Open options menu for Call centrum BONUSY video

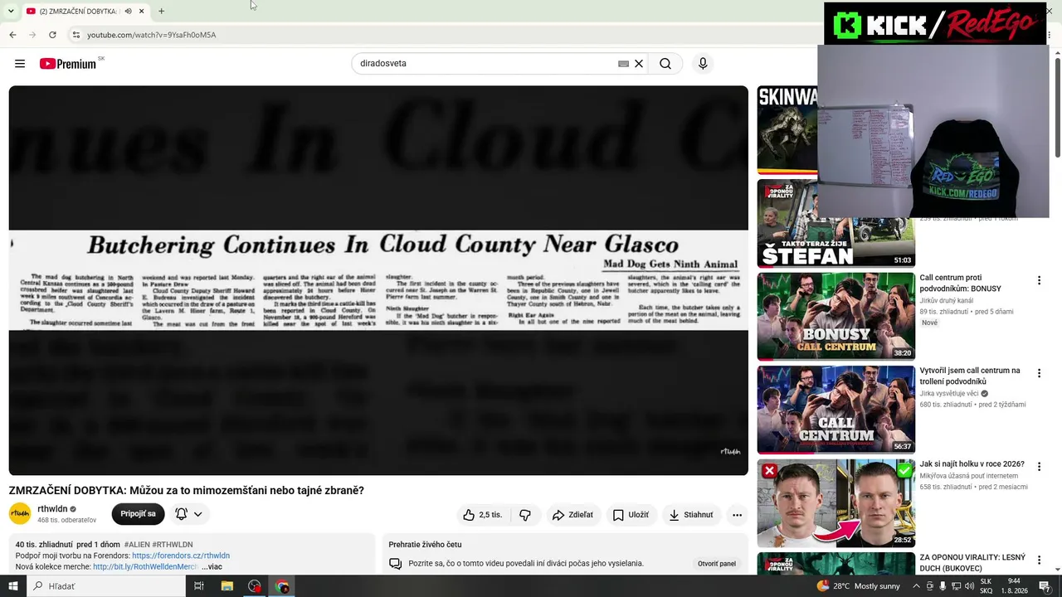(1039, 281)
